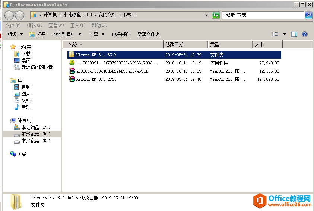Click the 1__5000391 application icon
Screen dimensions: 314x211
72,63
